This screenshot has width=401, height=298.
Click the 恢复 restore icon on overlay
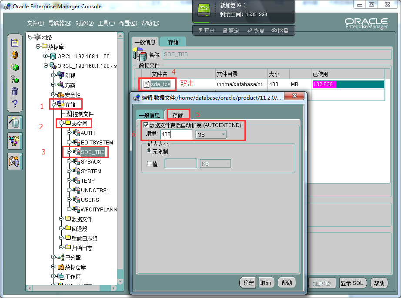coord(249,30)
